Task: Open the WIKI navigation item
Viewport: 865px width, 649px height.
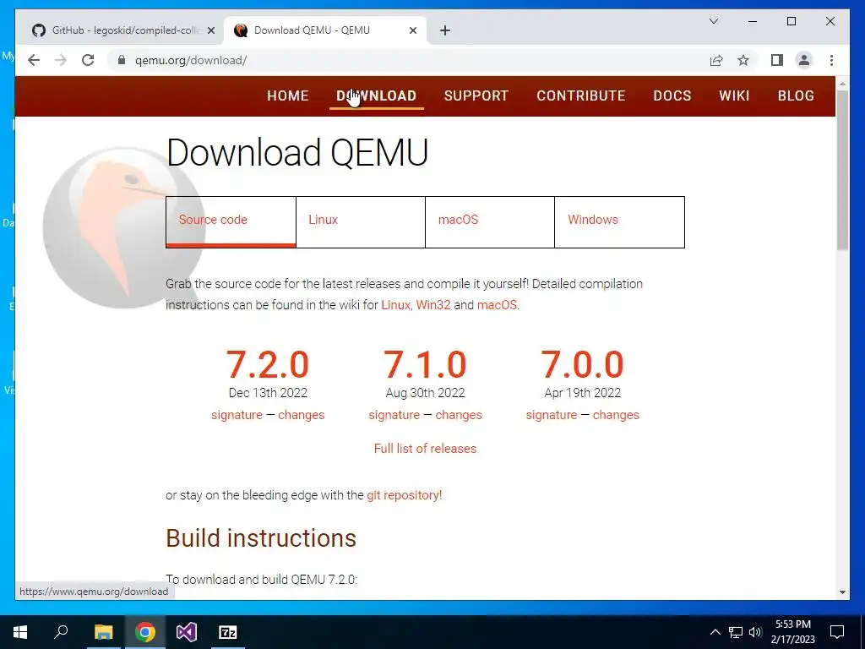Action: point(734,95)
